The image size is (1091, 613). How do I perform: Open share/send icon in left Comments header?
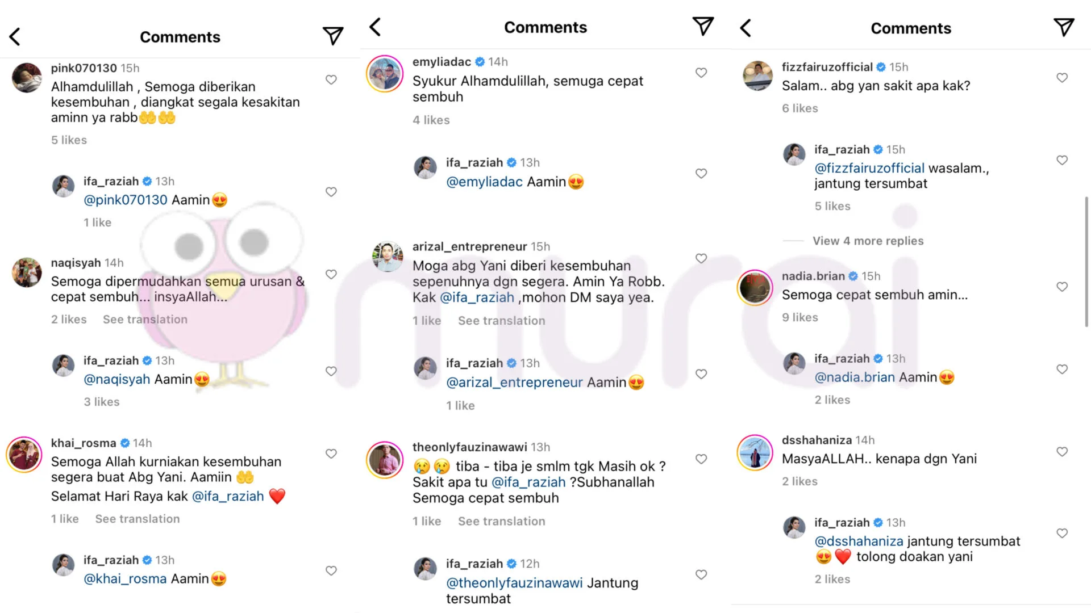point(333,36)
